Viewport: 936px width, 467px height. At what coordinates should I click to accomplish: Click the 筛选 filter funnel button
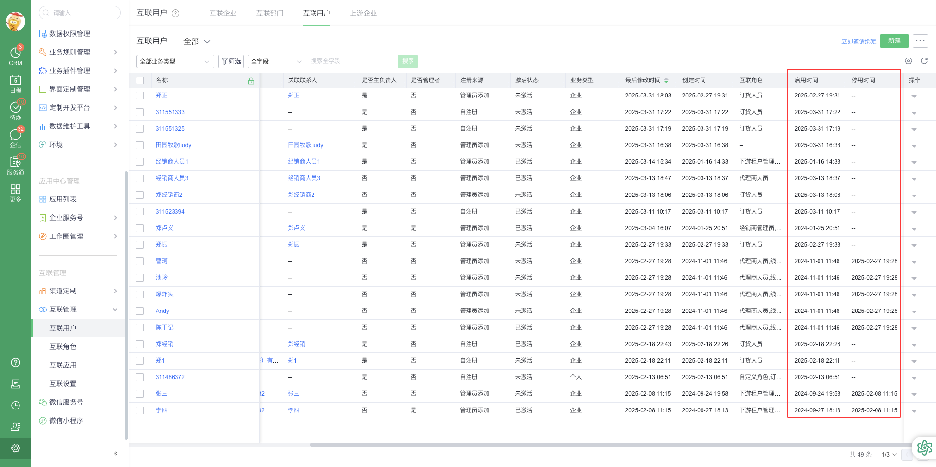pyautogui.click(x=231, y=61)
